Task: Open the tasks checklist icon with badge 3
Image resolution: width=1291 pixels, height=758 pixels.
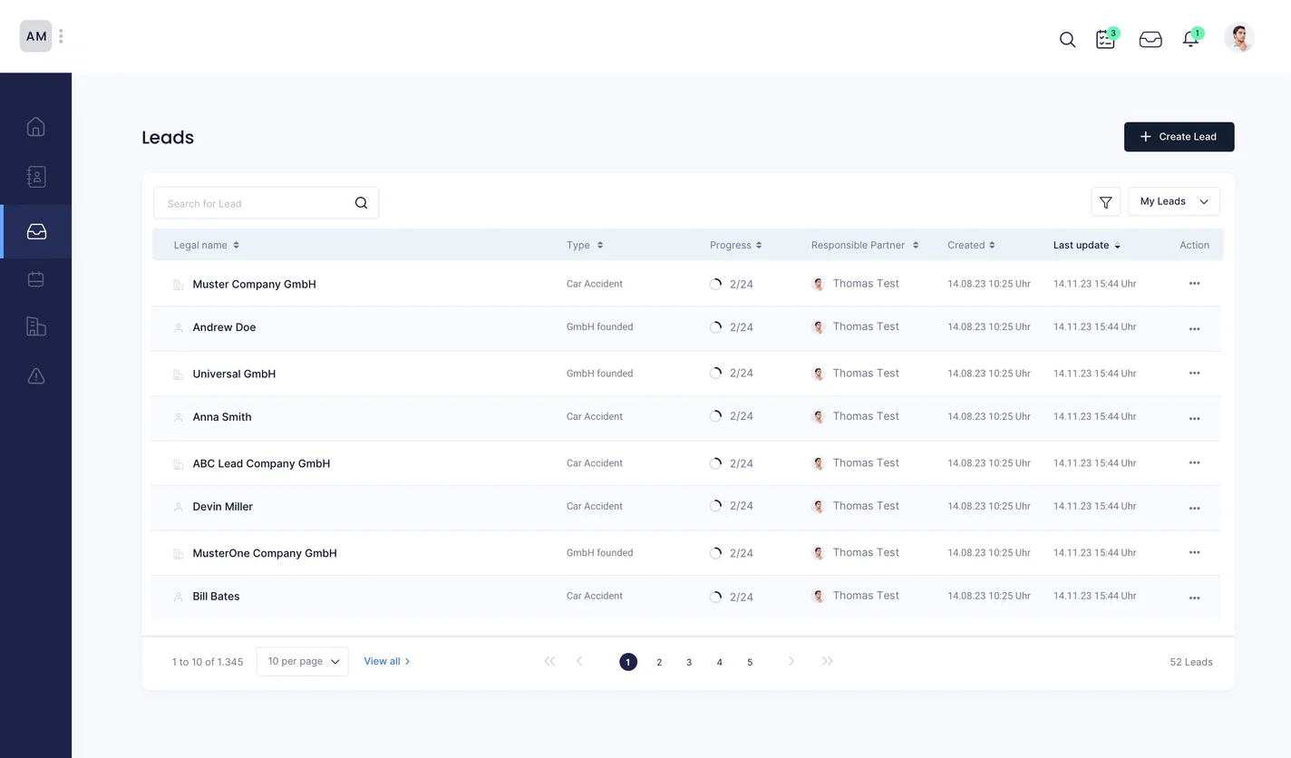Action: (1106, 39)
